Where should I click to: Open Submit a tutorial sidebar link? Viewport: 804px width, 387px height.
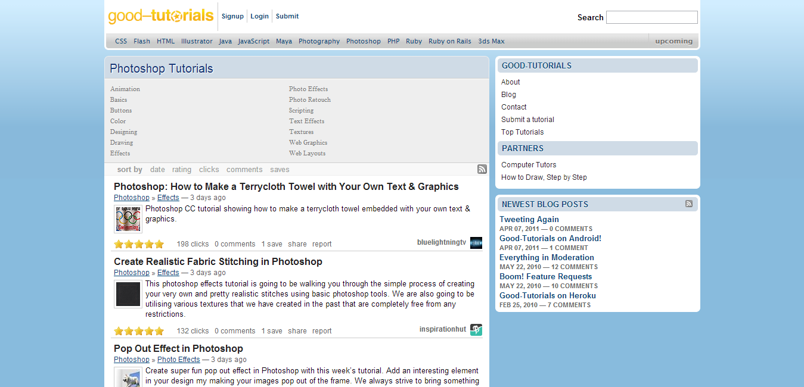click(x=527, y=120)
